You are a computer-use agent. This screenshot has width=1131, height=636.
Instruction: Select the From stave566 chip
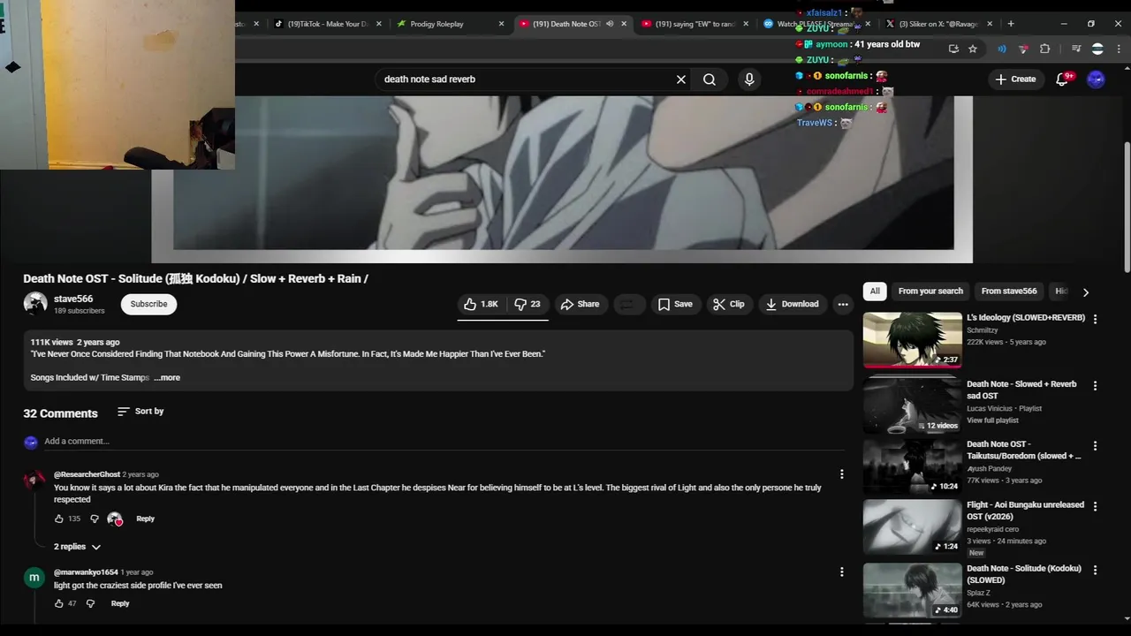tap(1009, 291)
